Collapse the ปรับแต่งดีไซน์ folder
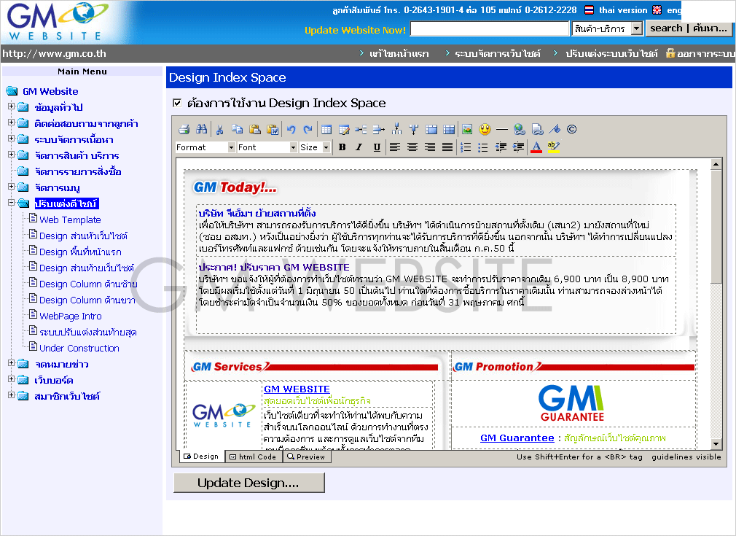This screenshot has height=536, width=736. point(11,203)
